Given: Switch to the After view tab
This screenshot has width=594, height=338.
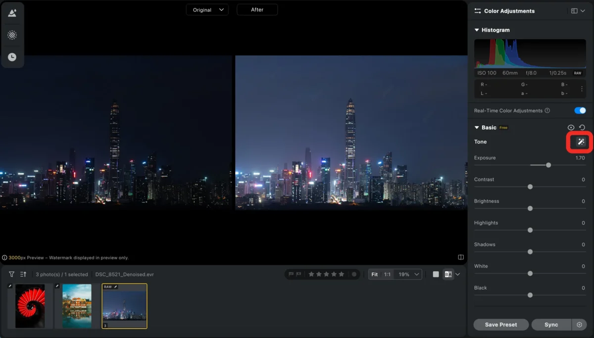Looking at the screenshot, I should (257, 9).
